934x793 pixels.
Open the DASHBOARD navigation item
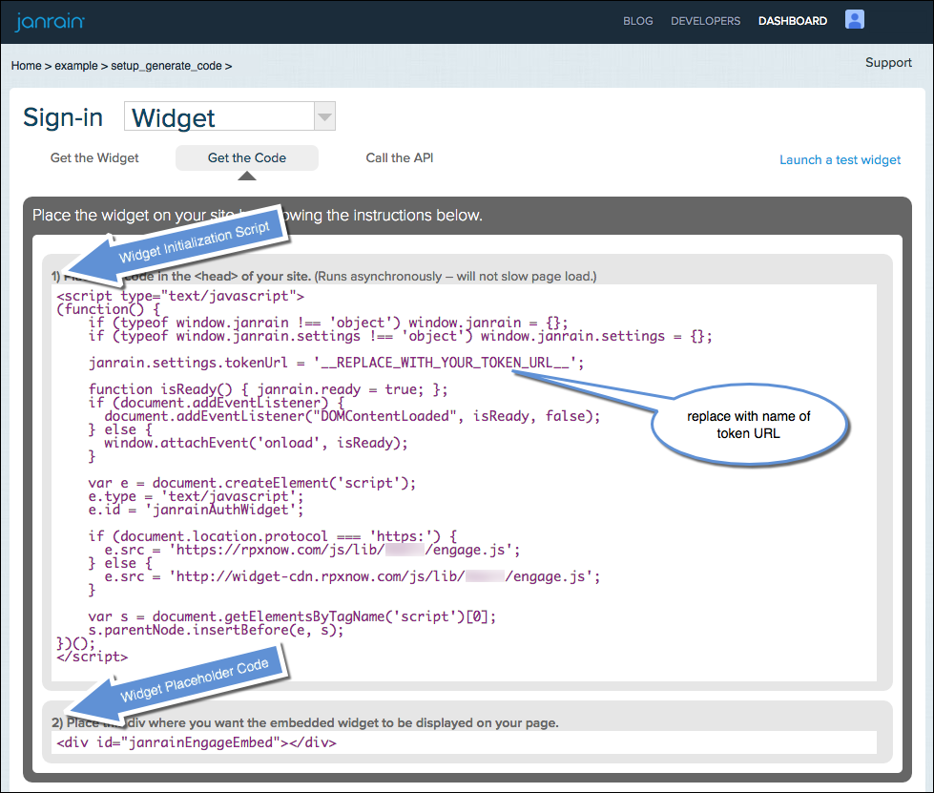[792, 21]
